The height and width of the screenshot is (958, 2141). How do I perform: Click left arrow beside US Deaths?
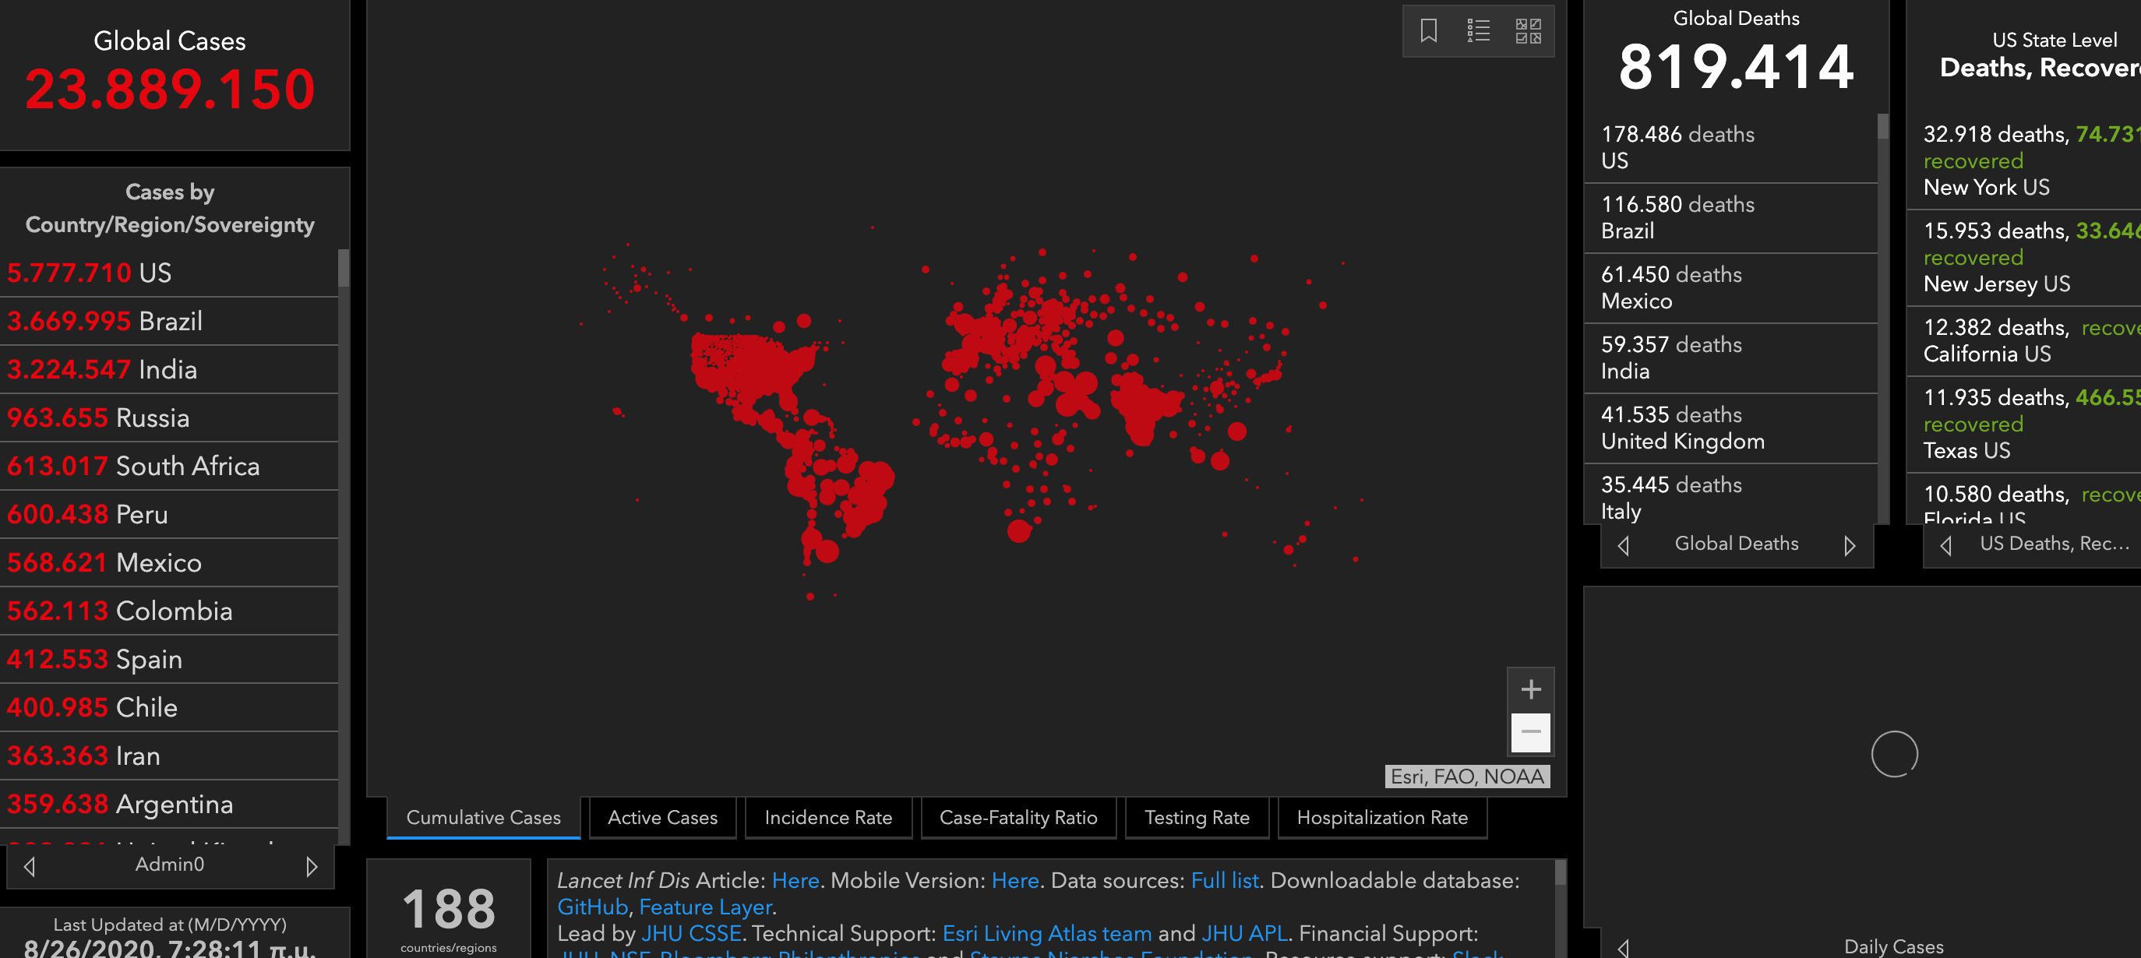(x=1945, y=546)
